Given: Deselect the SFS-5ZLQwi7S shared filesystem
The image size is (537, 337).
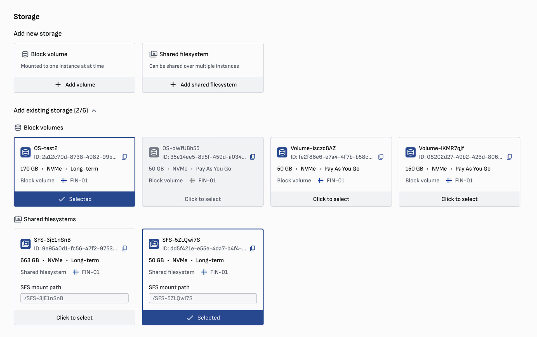Looking at the screenshot, I should tap(203, 318).
